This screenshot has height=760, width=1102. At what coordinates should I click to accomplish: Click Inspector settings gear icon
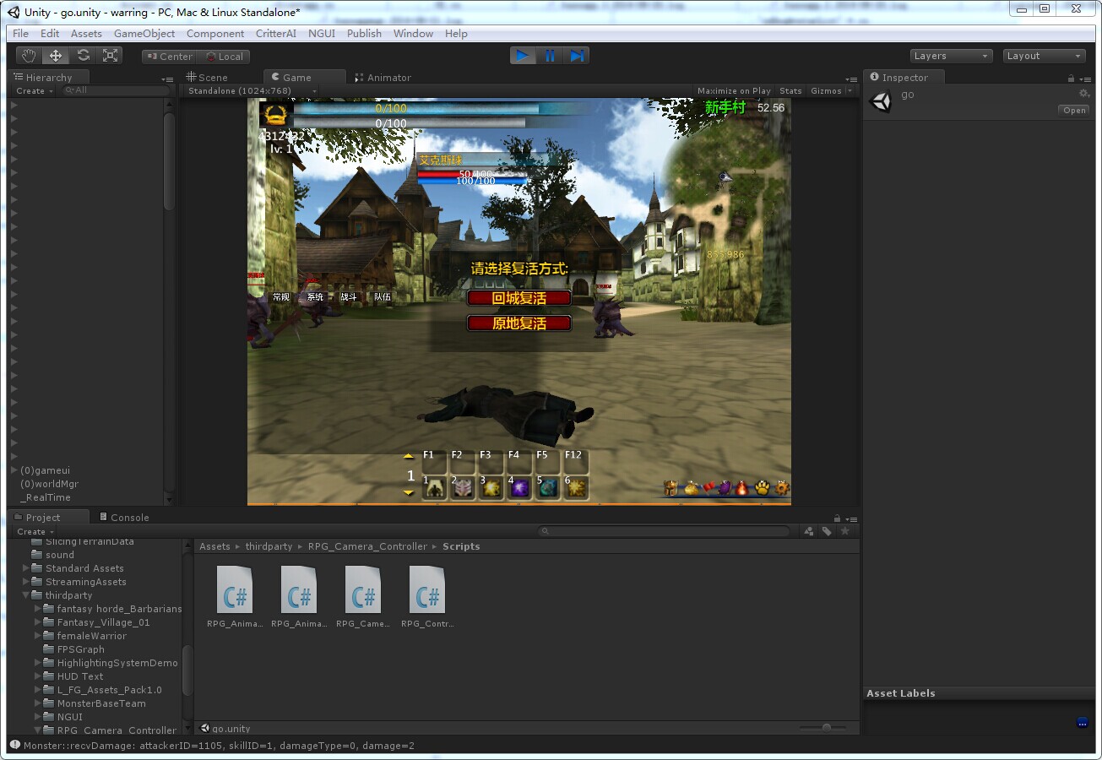[1084, 94]
